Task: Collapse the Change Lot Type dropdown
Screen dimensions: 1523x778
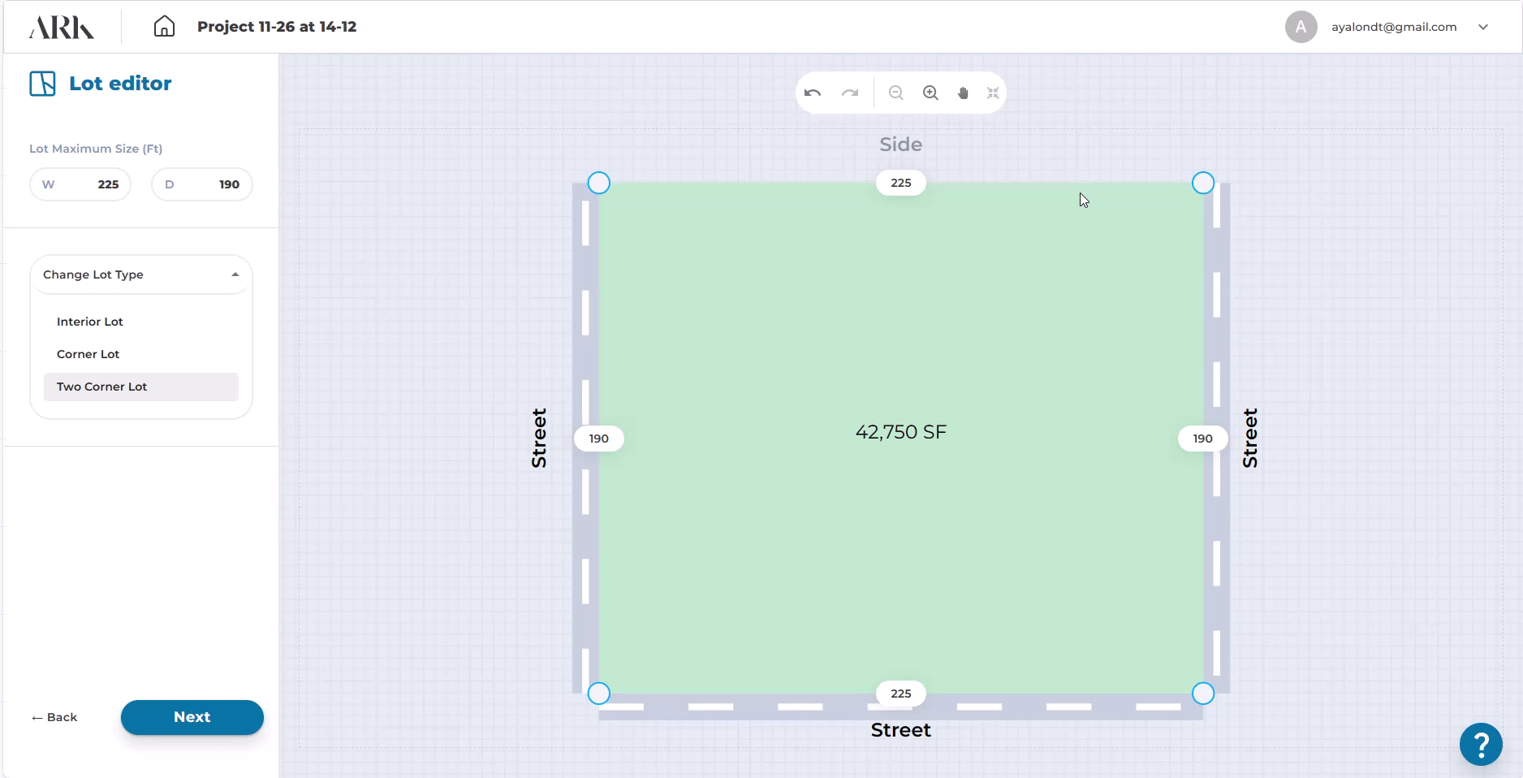Action: click(235, 274)
